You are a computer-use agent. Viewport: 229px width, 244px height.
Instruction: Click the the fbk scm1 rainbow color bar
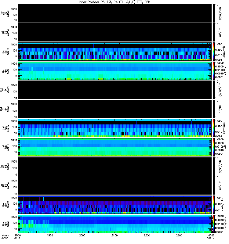[214, 224]
